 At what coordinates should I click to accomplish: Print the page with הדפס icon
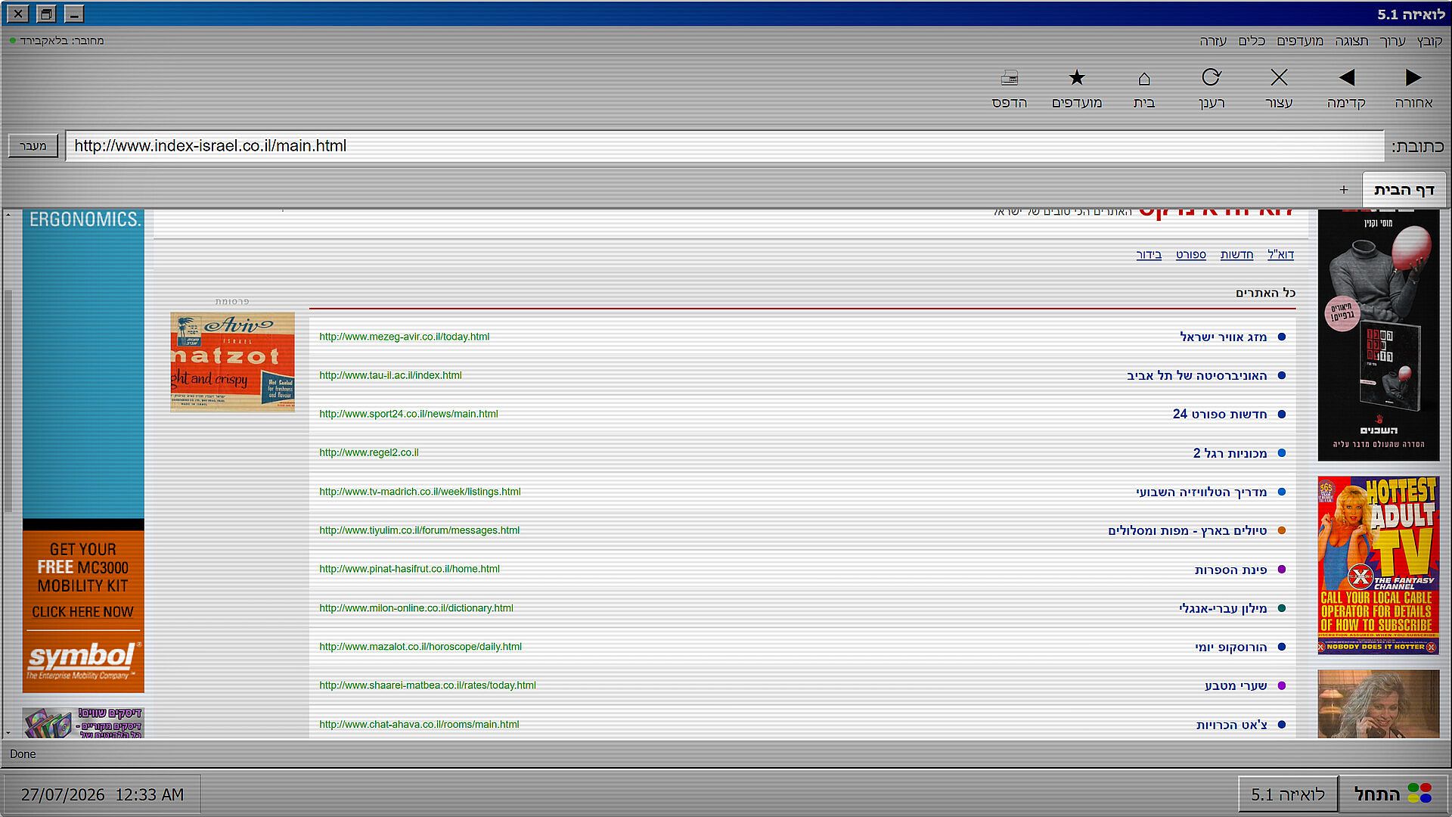point(1010,77)
